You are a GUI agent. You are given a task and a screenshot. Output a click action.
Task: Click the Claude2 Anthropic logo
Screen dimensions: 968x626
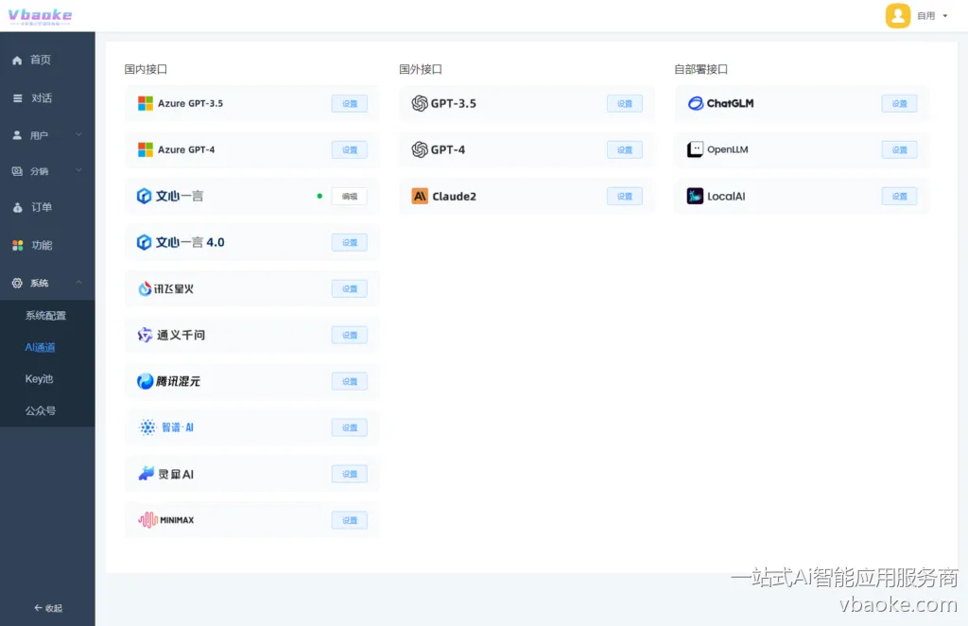pos(420,197)
